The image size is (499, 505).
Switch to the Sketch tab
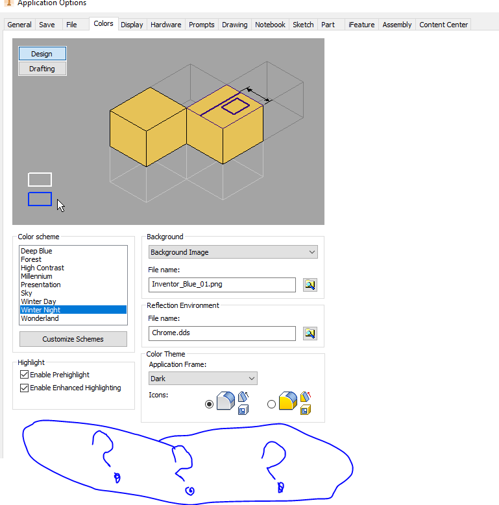303,25
